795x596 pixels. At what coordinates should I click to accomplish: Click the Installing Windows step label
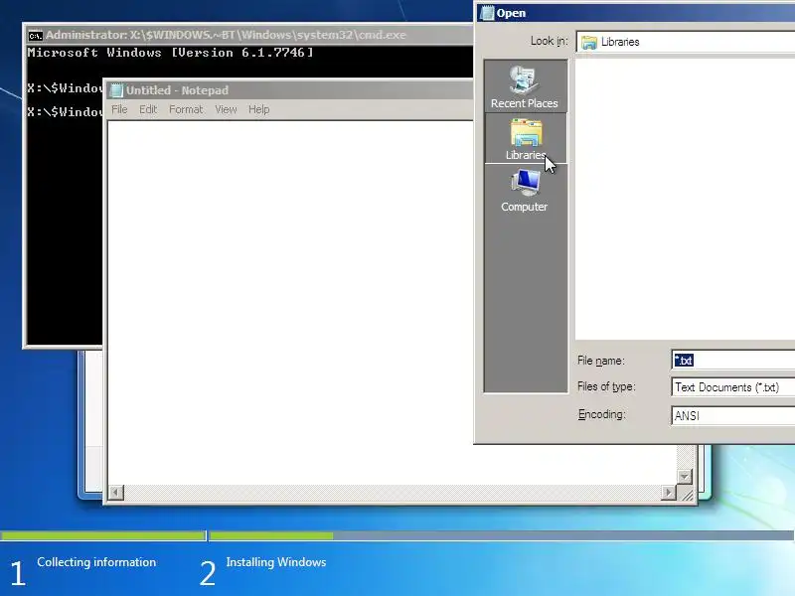pyautogui.click(x=276, y=562)
